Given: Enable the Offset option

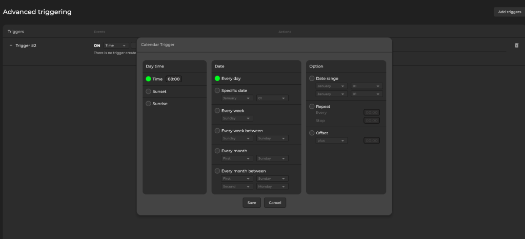Looking at the screenshot, I should point(312,133).
